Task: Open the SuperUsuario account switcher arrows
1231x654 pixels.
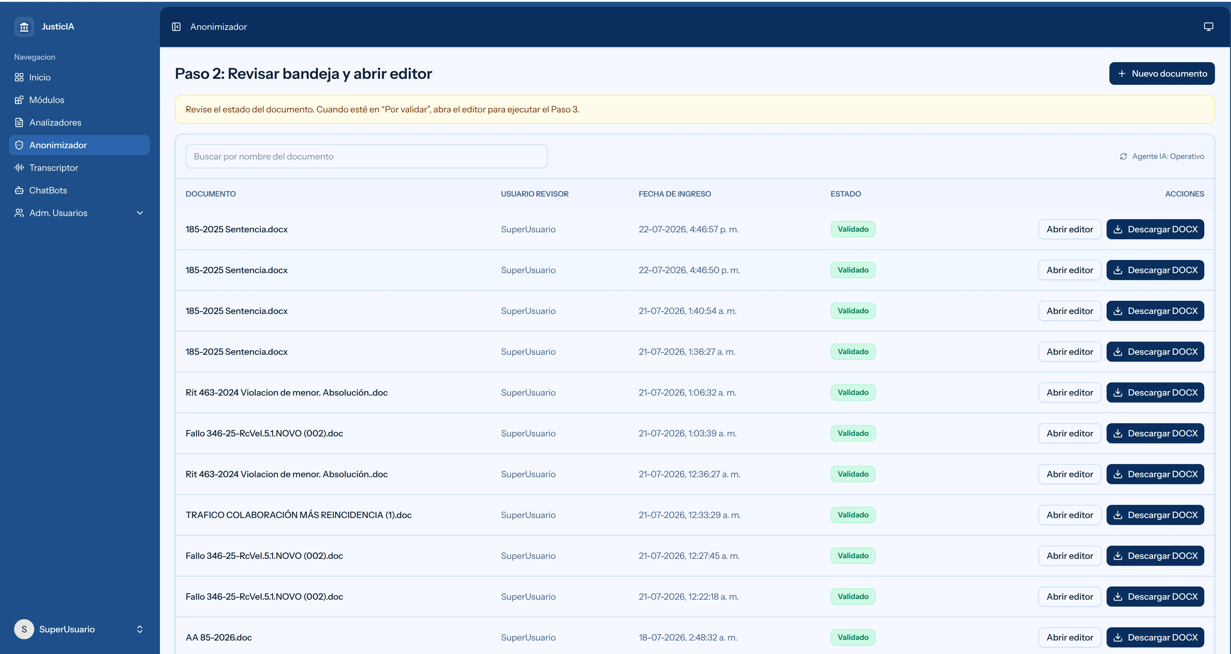Action: 140,629
